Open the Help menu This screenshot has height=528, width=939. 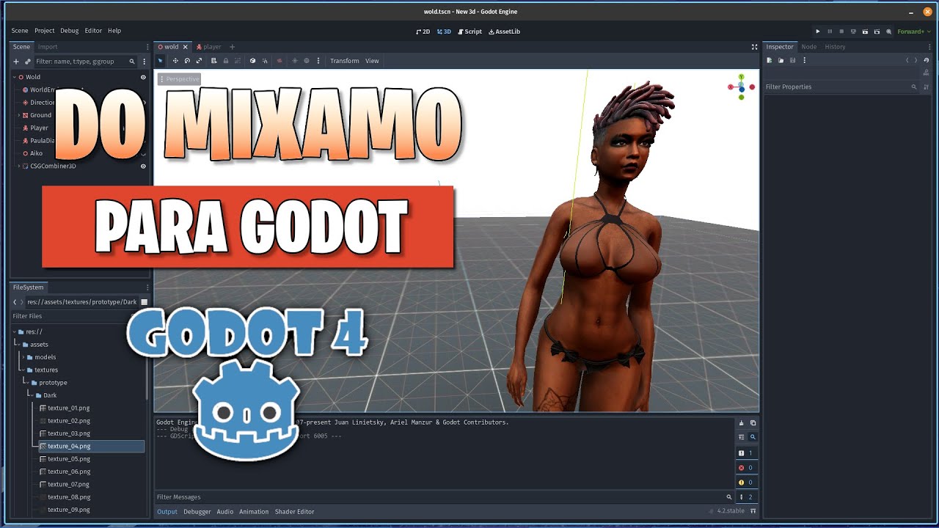pyautogui.click(x=114, y=31)
